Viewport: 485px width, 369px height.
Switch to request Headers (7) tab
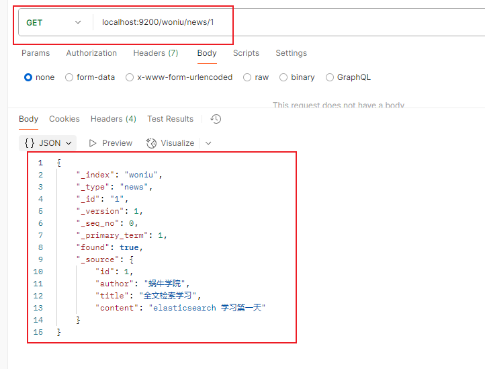(x=156, y=53)
